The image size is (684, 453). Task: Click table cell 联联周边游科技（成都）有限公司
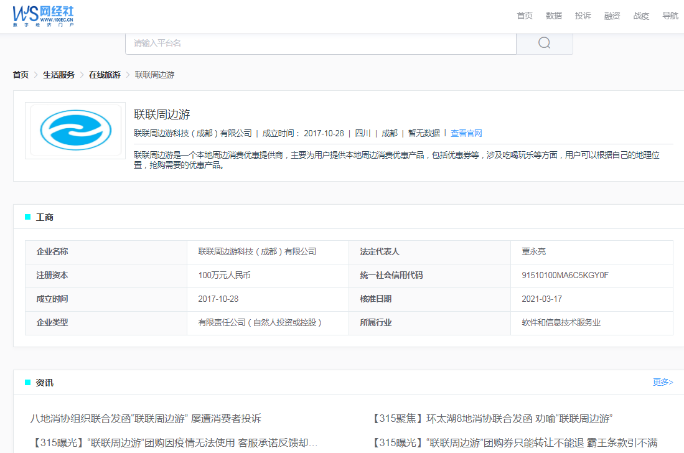(258, 251)
